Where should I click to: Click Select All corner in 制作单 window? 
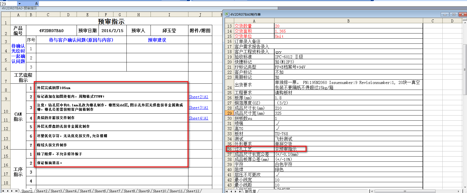[x=229, y=21]
